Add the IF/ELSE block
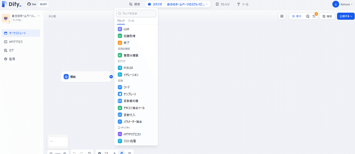The image size is (355, 154). 136,68
